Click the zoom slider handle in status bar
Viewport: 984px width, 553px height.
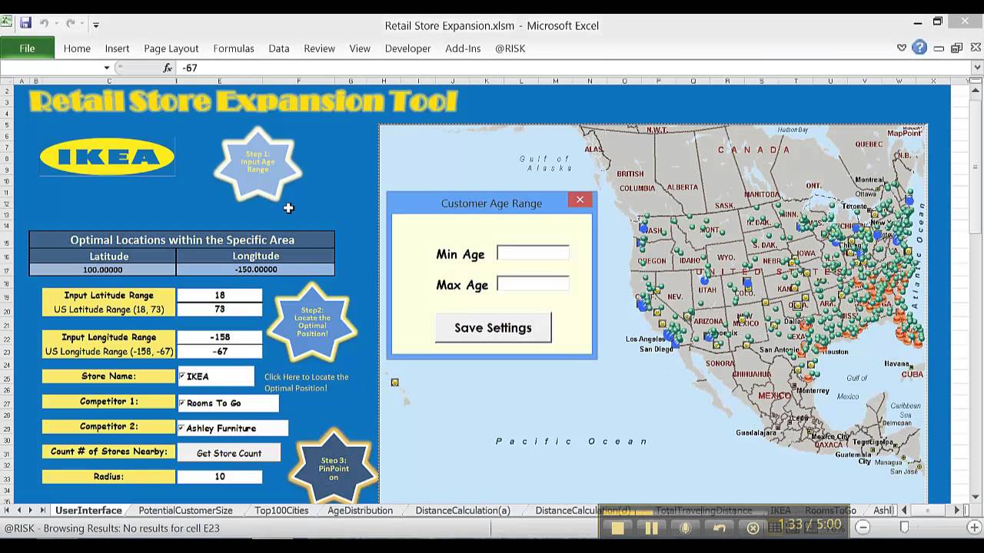pyautogui.click(x=904, y=528)
